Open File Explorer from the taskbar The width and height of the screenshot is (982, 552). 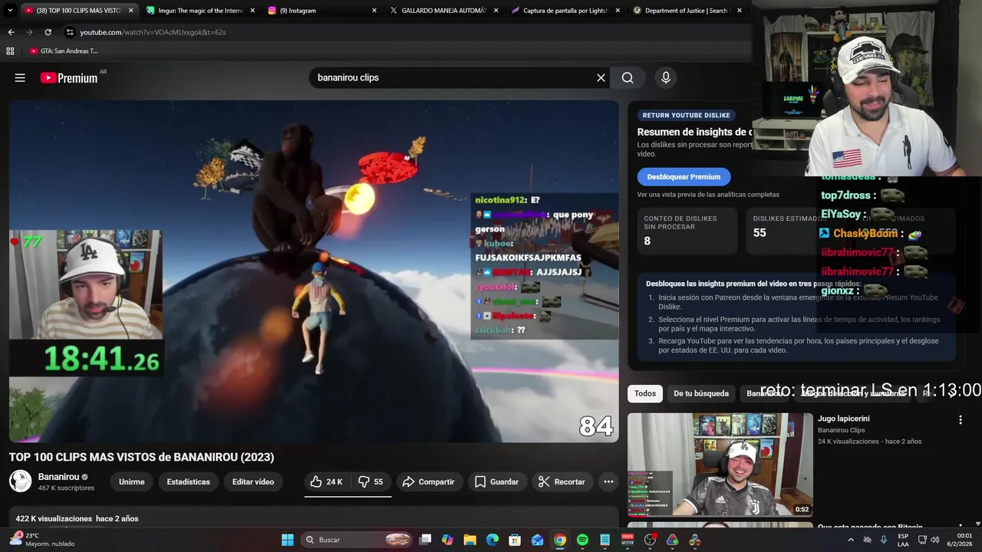(470, 540)
